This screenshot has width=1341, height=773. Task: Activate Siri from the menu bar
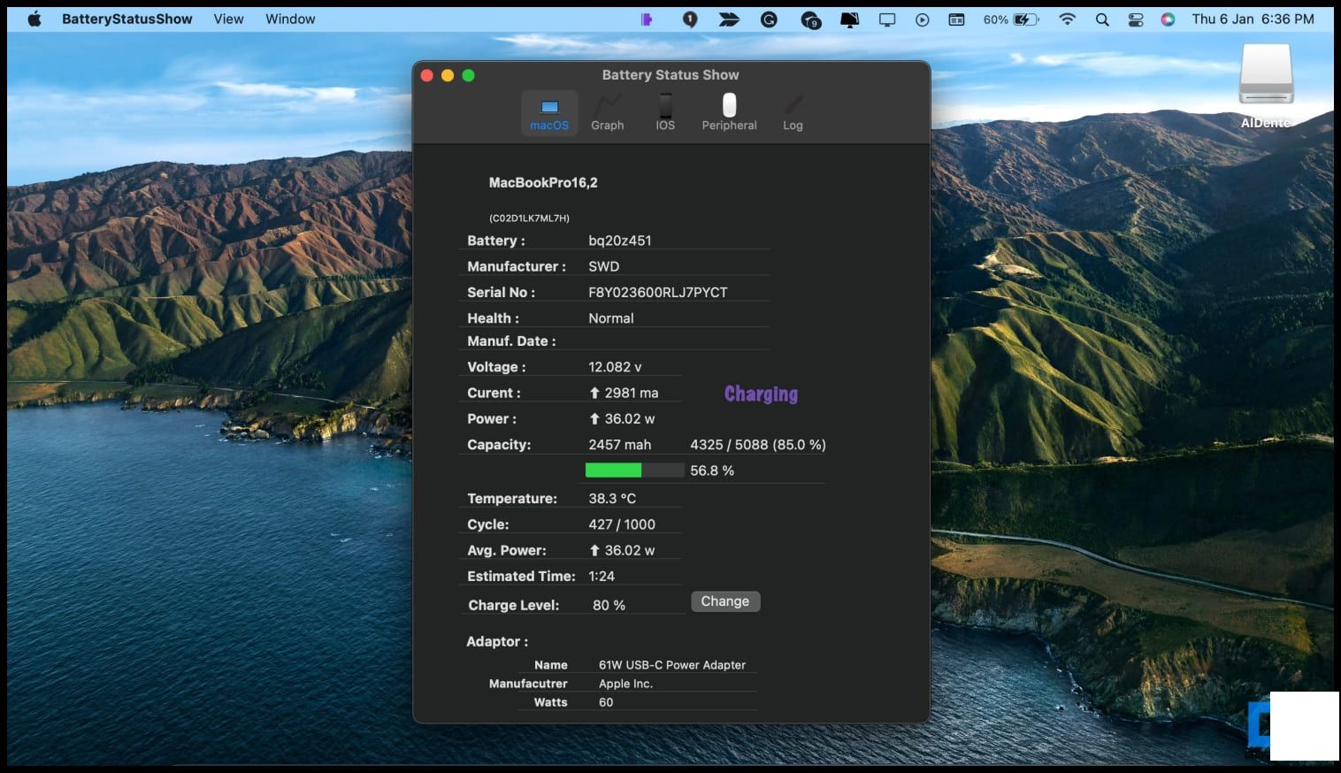point(1168,19)
